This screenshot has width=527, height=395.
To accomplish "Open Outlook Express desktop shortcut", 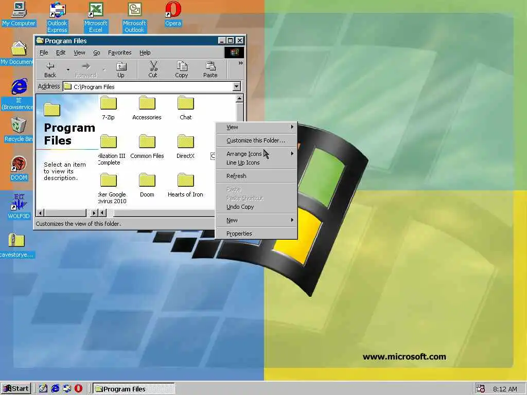I will tap(57, 17).
